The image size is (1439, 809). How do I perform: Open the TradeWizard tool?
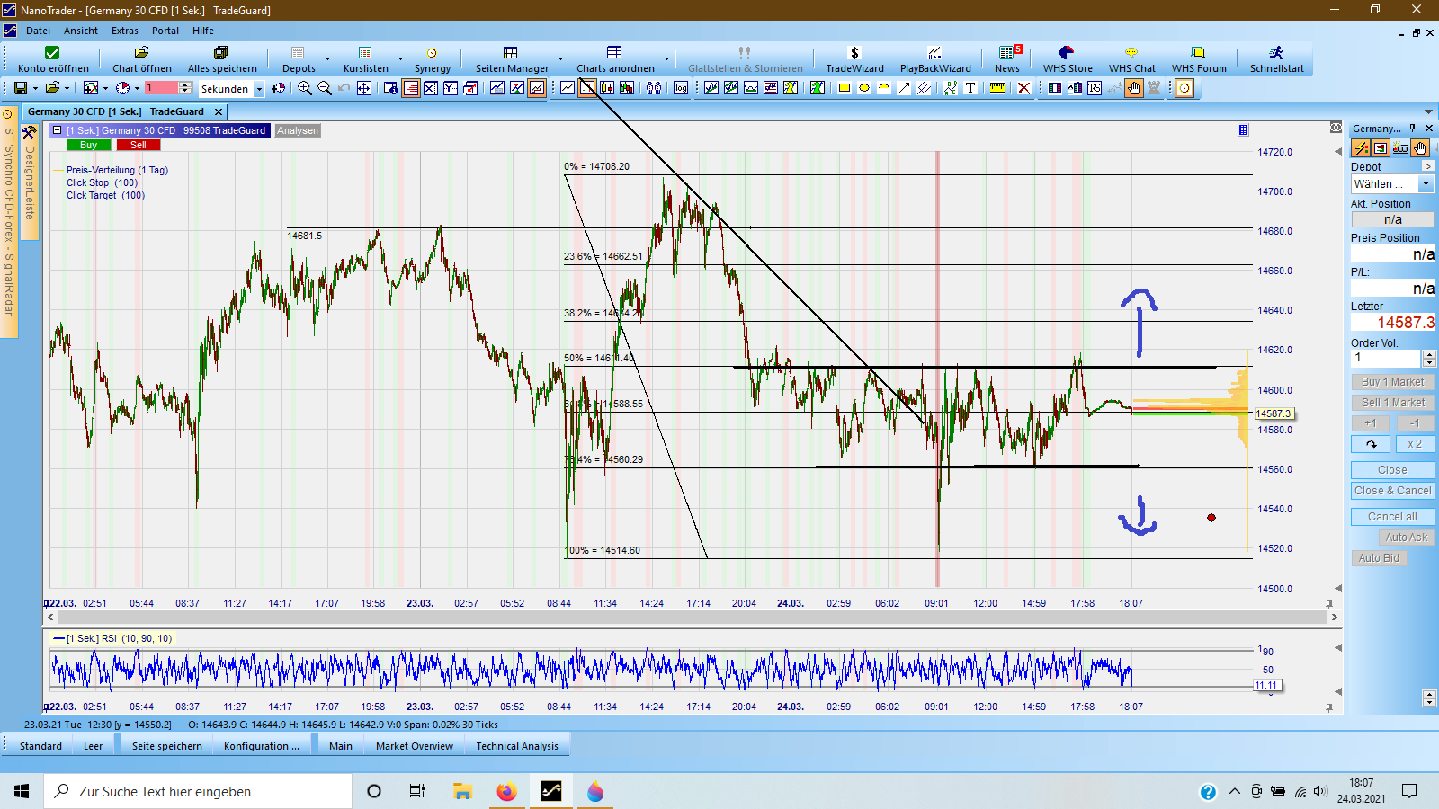click(x=854, y=58)
